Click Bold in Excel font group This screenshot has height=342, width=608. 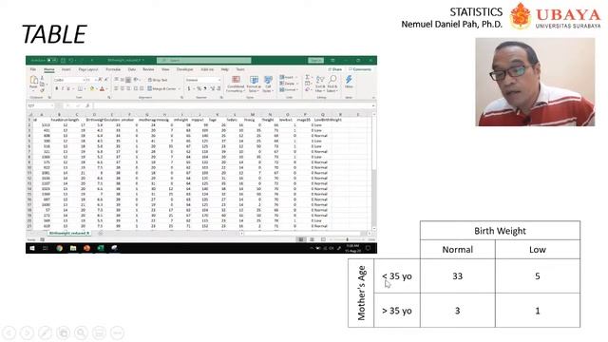[57, 88]
